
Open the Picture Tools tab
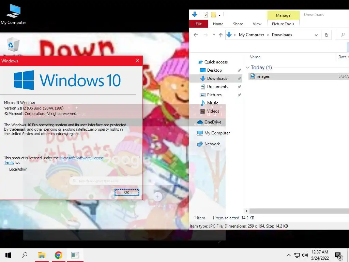283,24
